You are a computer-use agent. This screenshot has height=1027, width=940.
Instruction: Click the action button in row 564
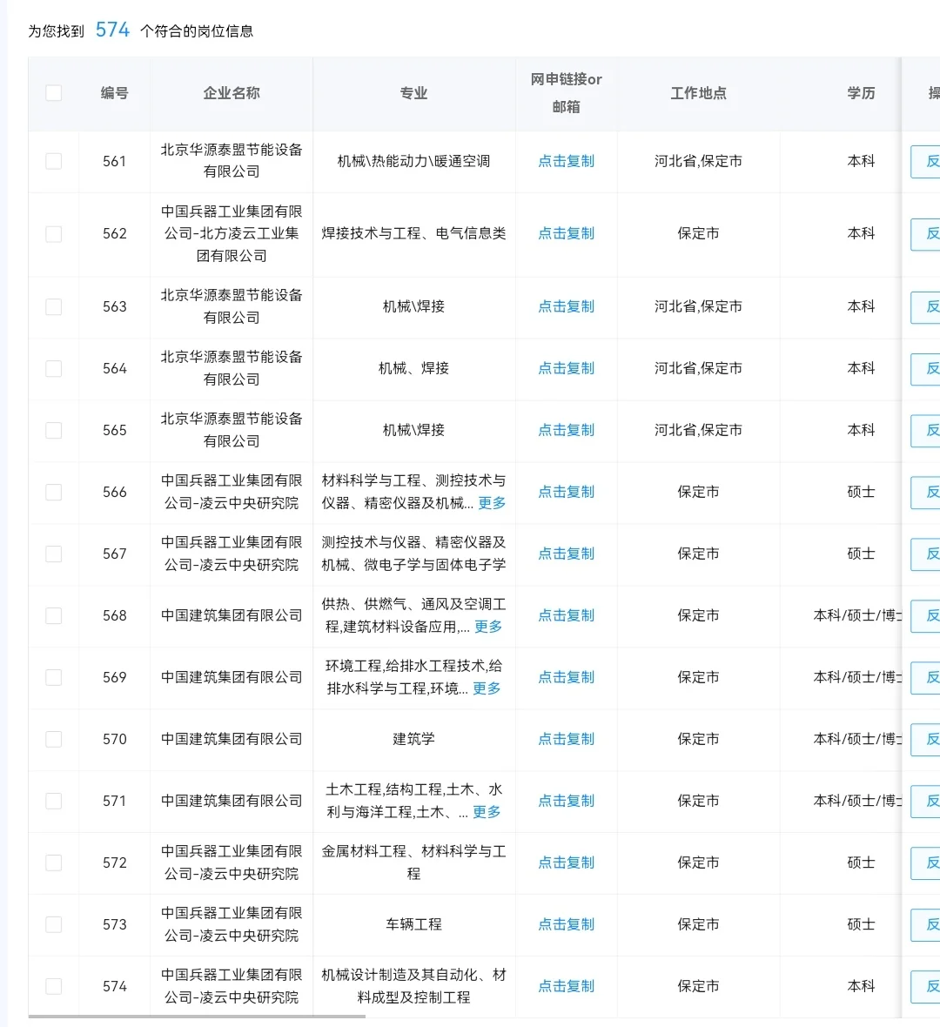click(x=925, y=369)
